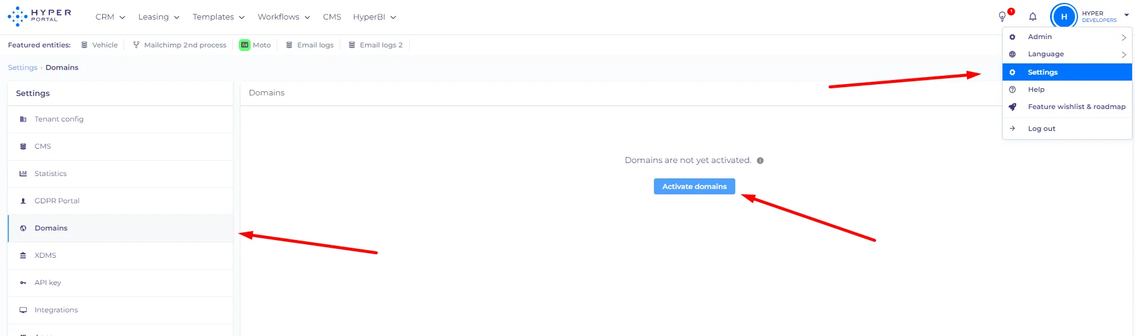Viewport: 1135px width, 336px height.
Task: Click the Domains breadcrumb text
Action: [62, 68]
